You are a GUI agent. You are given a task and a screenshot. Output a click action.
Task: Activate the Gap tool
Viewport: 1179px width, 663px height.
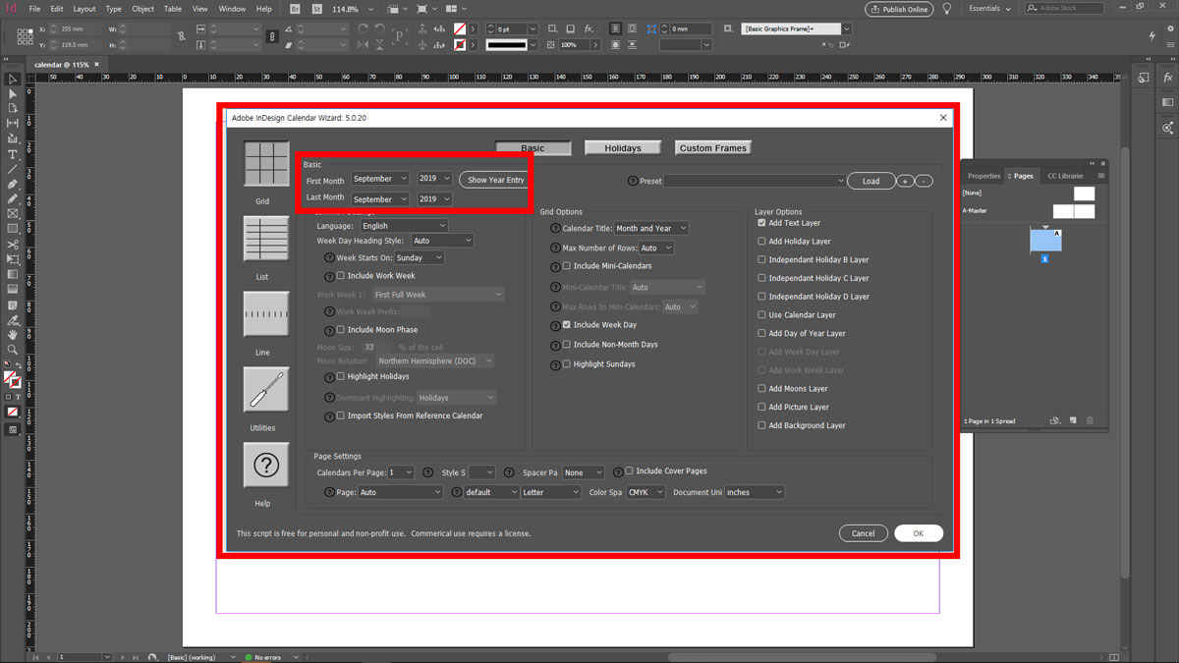(x=13, y=124)
